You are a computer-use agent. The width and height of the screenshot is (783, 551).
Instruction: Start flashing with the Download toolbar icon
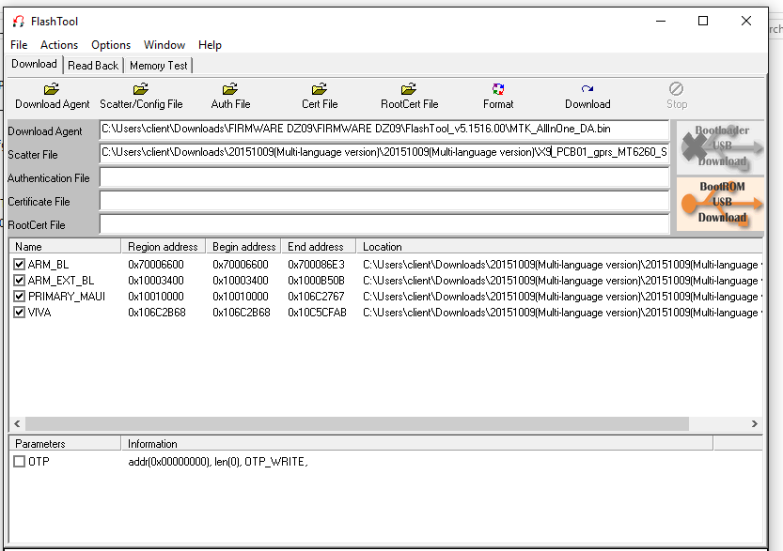(x=587, y=89)
